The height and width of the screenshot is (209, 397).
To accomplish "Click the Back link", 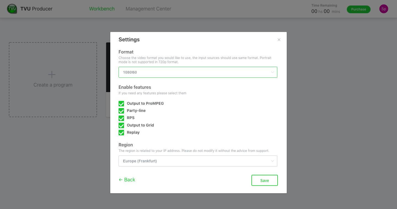I will pos(129,179).
